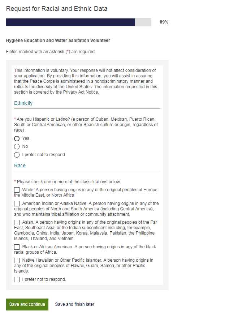Click the 89% progress label
225x313 pixels.
click(164, 22)
